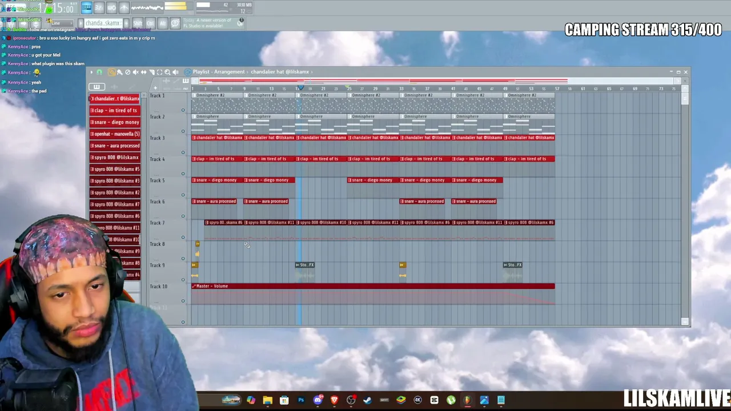731x411 pixels.
Task: Click the round Playlist icon before the title
Action: tap(188, 72)
